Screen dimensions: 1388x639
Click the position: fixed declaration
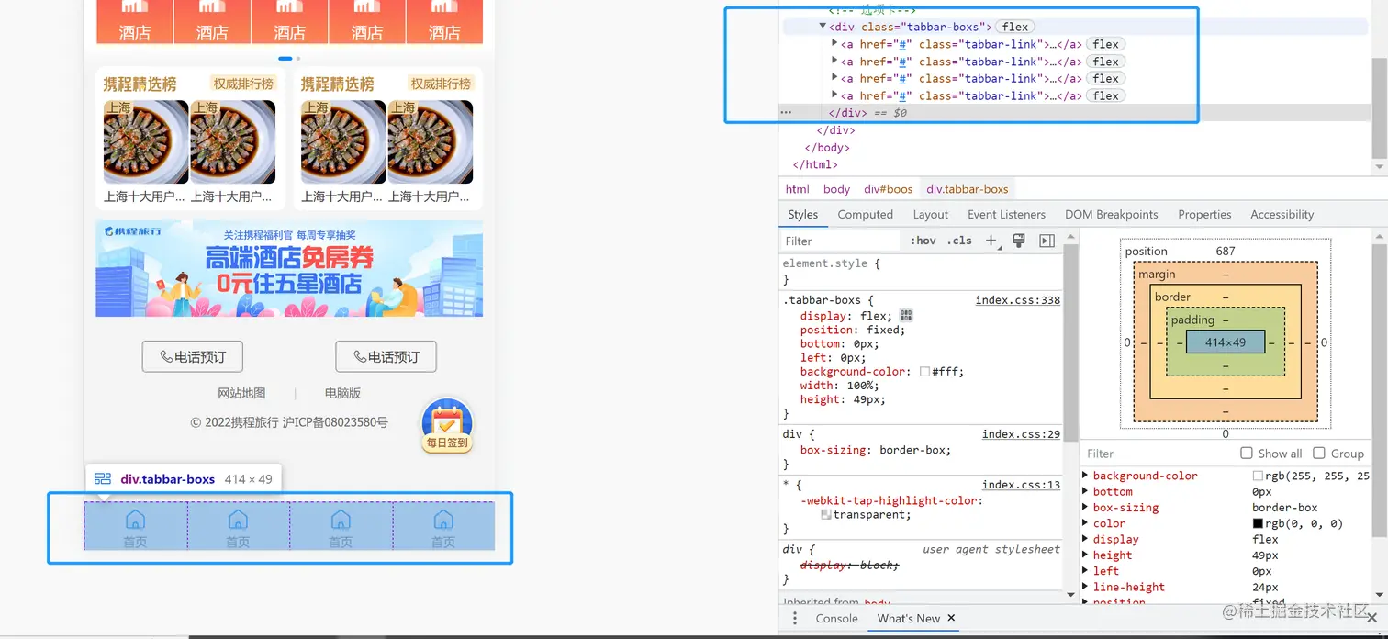[x=853, y=330]
